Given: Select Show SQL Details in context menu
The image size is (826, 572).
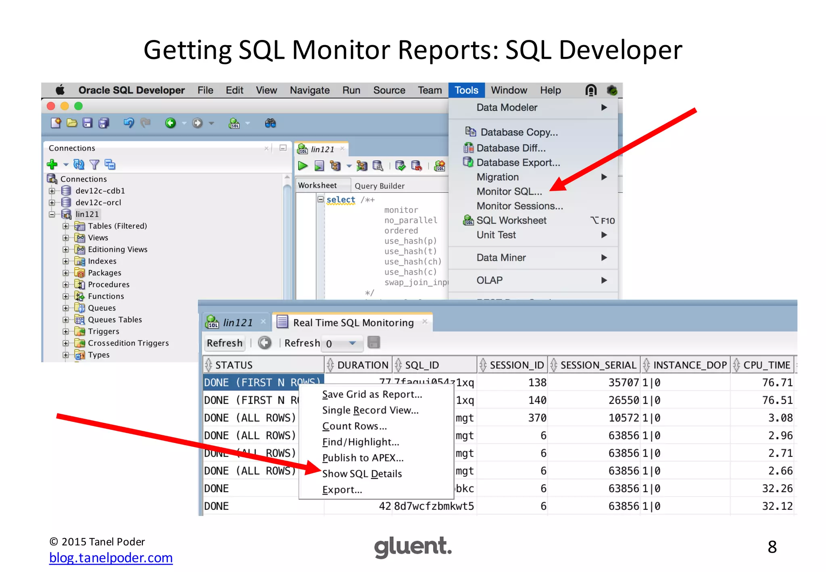Looking at the screenshot, I should coord(362,474).
